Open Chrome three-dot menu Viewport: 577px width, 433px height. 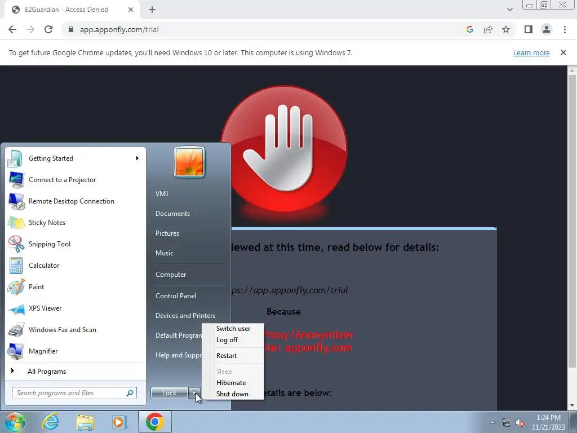565,29
